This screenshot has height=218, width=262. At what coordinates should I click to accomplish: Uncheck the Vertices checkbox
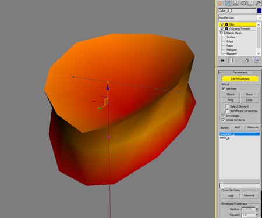point(224,88)
